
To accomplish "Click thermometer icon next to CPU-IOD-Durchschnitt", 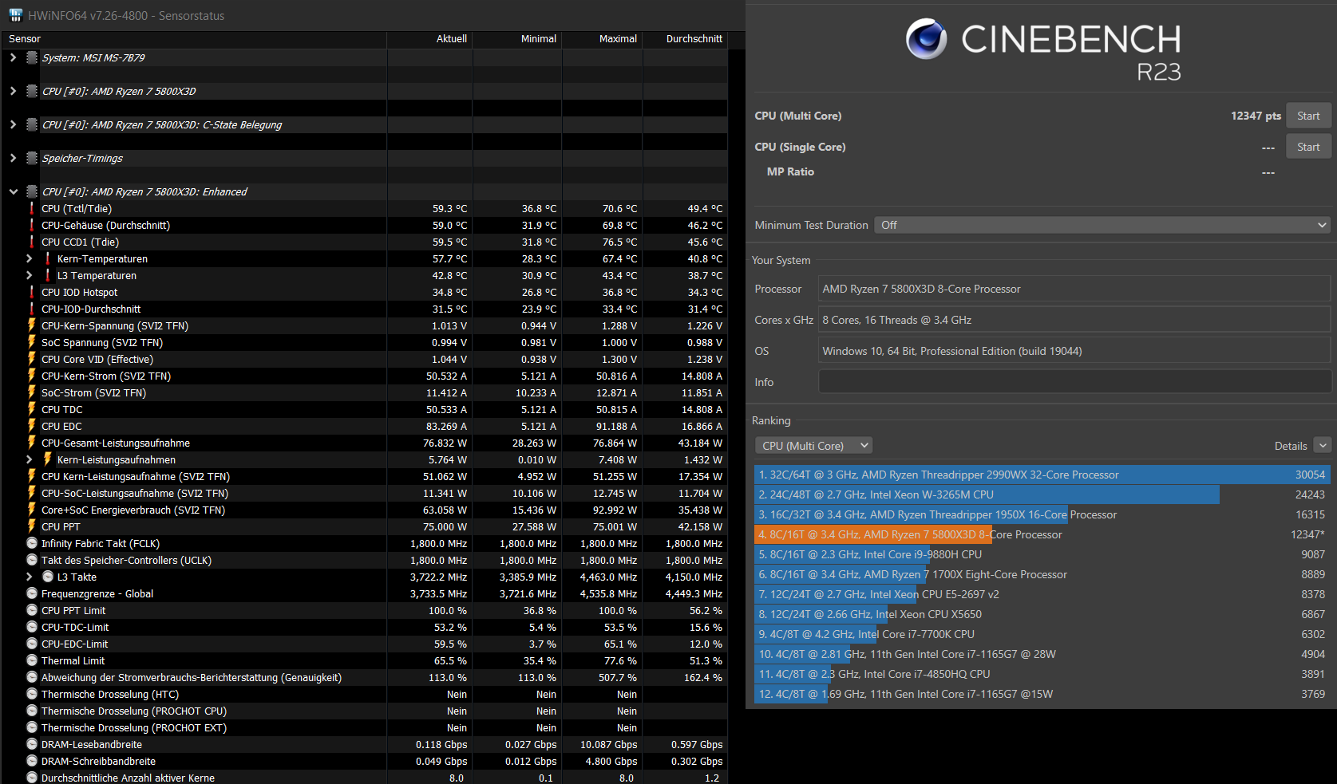I will pos(32,309).
